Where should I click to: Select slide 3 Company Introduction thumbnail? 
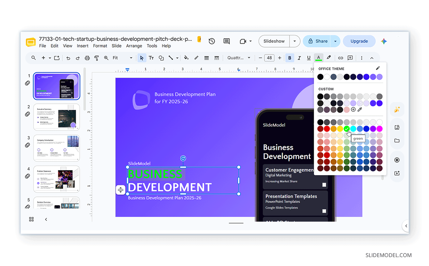pyautogui.click(x=56, y=148)
